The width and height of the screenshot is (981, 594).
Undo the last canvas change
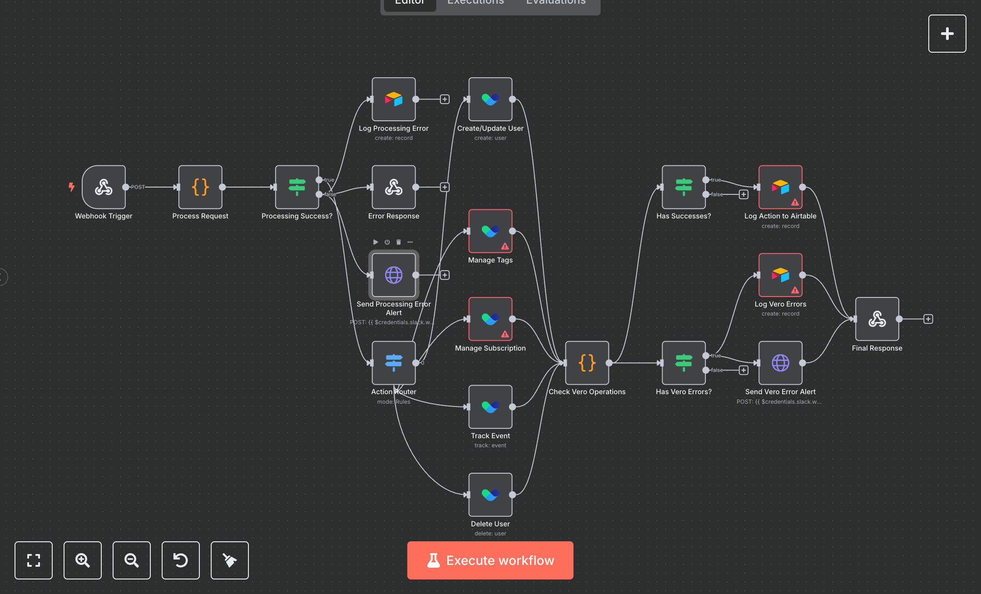181,561
